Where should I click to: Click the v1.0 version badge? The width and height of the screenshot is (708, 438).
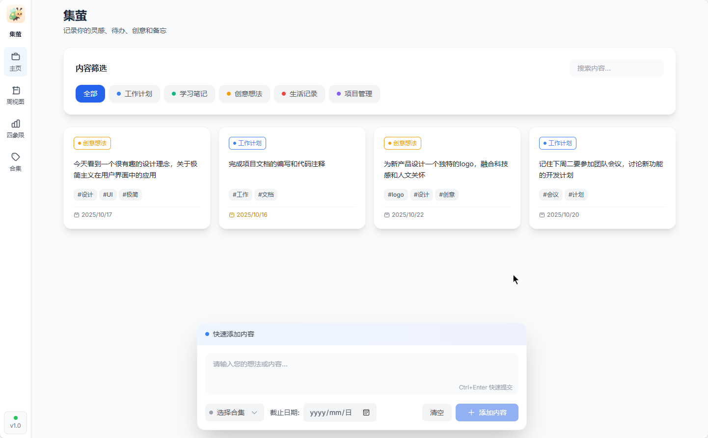(15, 423)
